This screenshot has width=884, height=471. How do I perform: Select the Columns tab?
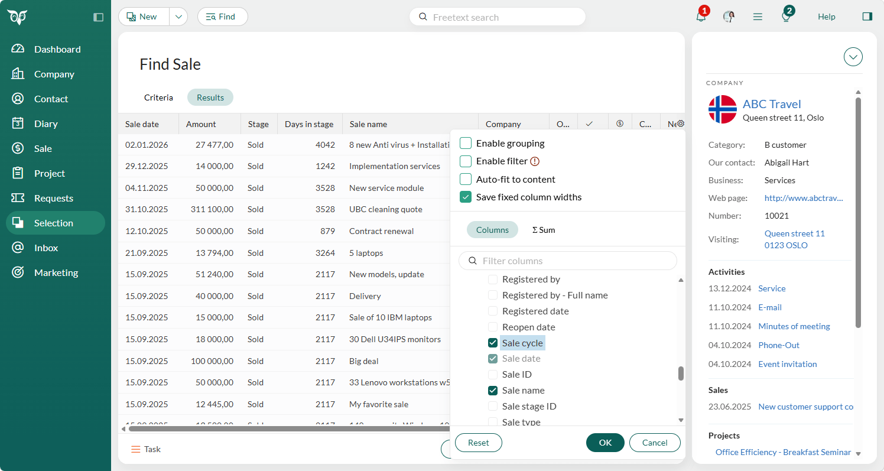(492, 230)
